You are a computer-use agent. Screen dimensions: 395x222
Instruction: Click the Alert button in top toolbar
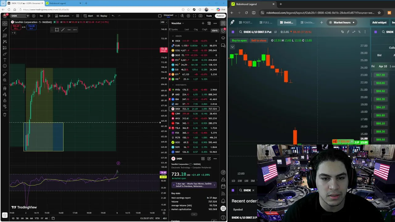(88, 16)
